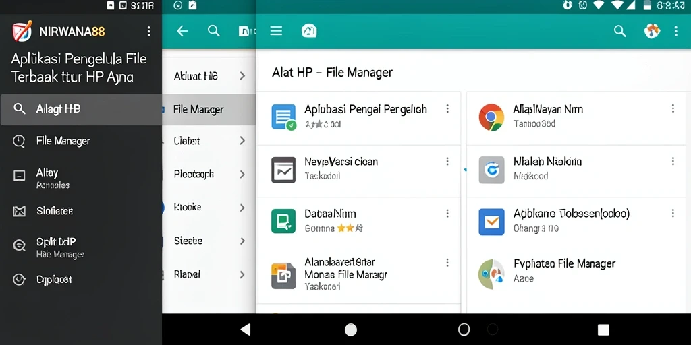Click the Alat HP – File Manager heading

[332, 73]
